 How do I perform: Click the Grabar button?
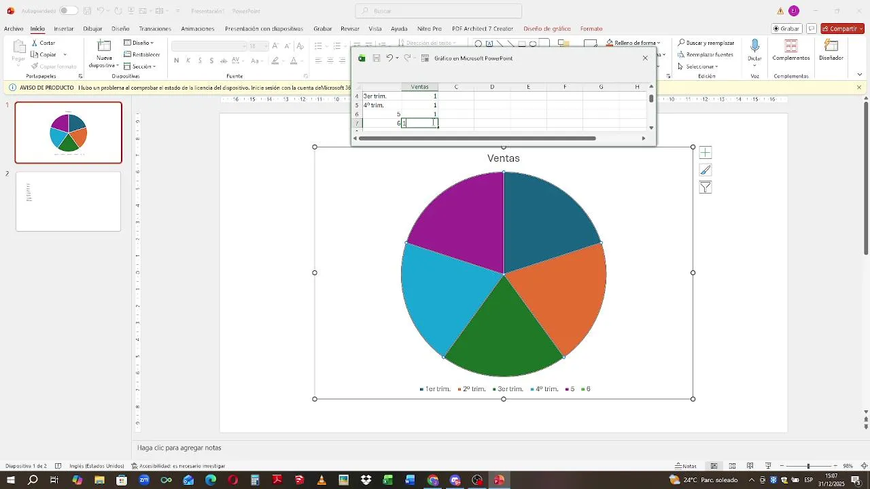coord(787,29)
